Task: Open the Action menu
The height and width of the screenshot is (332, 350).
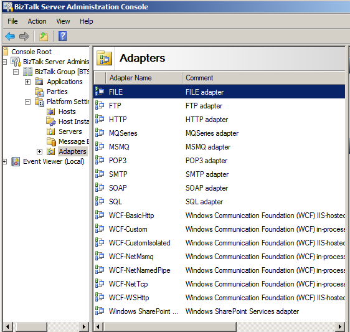Action: pyautogui.click(x=37, y=21)
